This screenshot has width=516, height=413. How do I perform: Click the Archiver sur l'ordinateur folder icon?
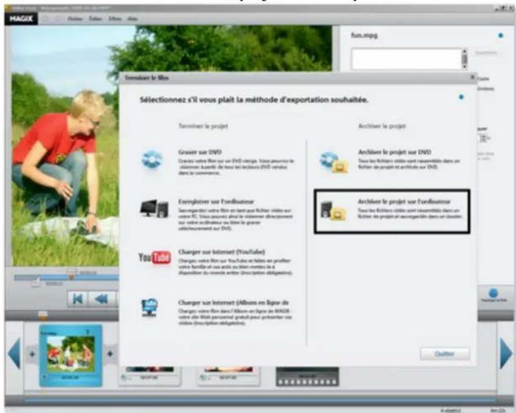(334, 210)
